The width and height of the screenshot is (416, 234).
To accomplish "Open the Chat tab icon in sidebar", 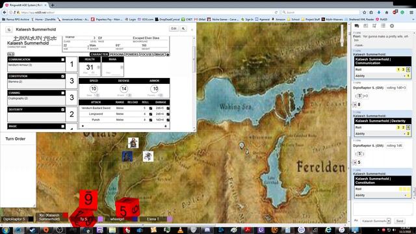I will [357, 26].
